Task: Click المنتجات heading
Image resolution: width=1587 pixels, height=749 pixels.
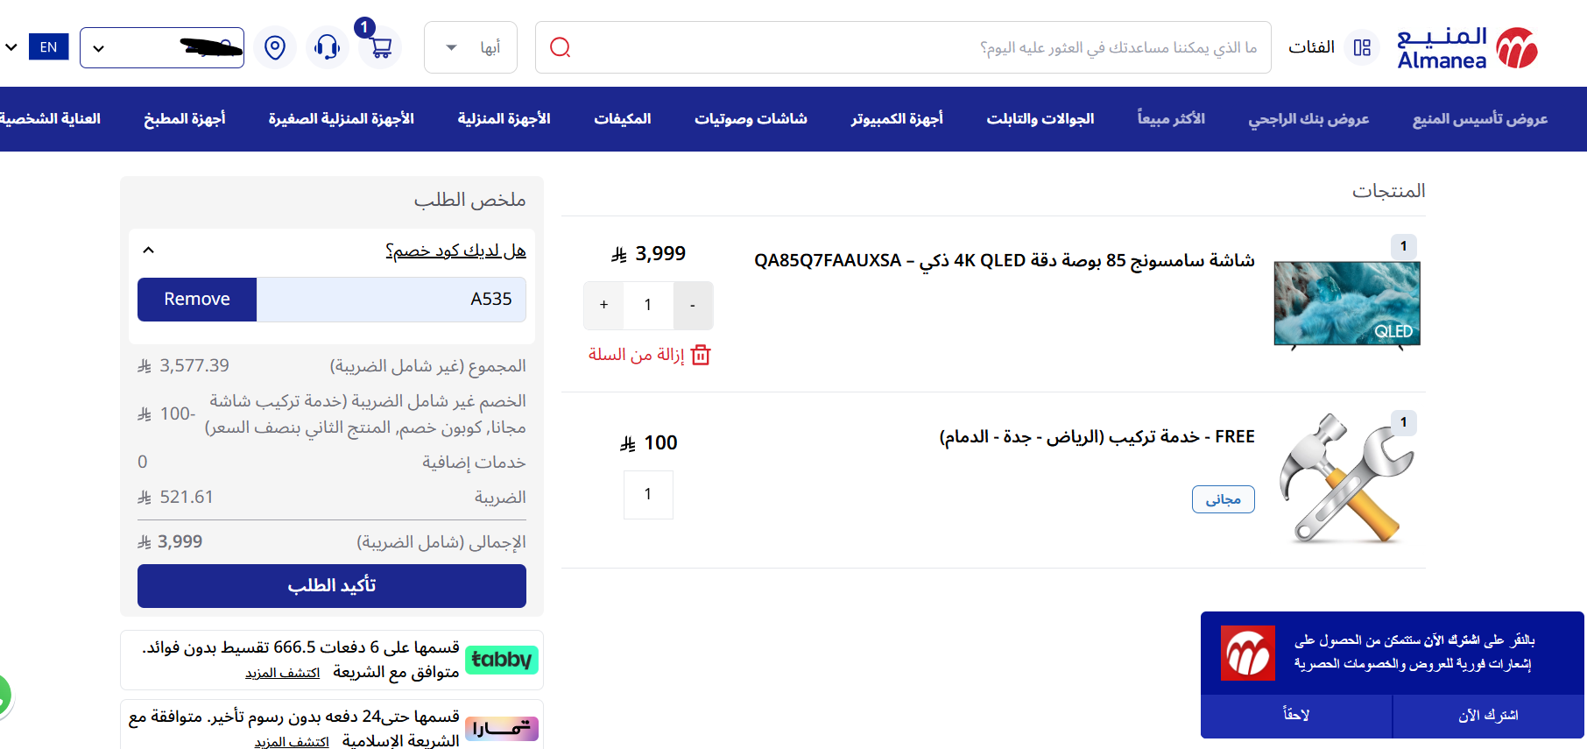Action: tap(1388, 190)
